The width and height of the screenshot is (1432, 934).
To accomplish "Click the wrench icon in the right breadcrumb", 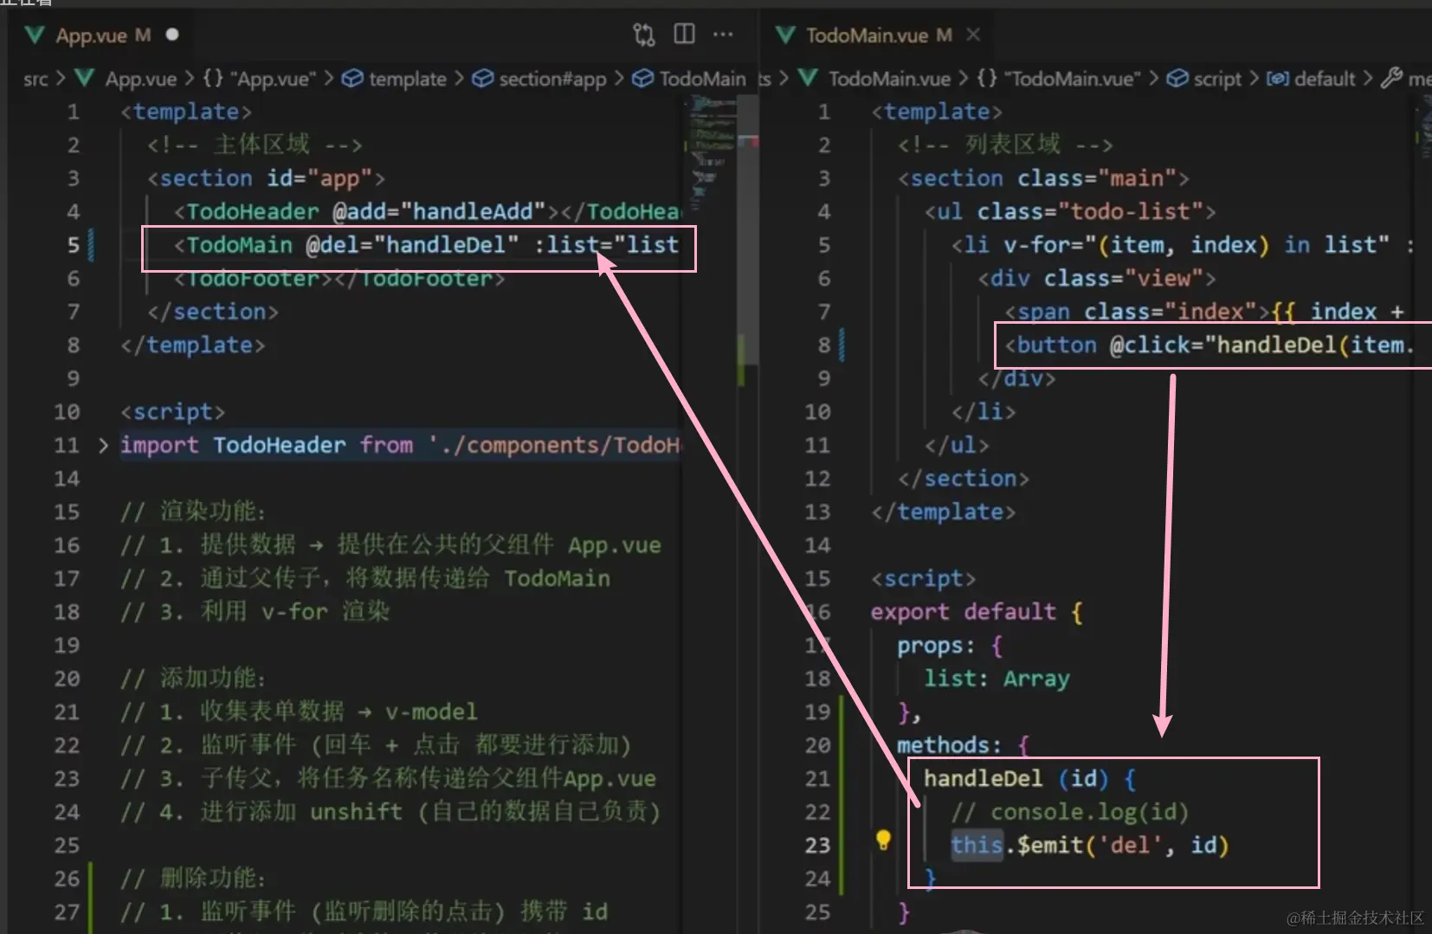I will coord(1391,79).
